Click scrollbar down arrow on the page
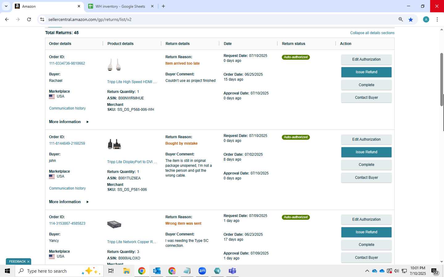The image size is (444, 277). pos(442,262)
